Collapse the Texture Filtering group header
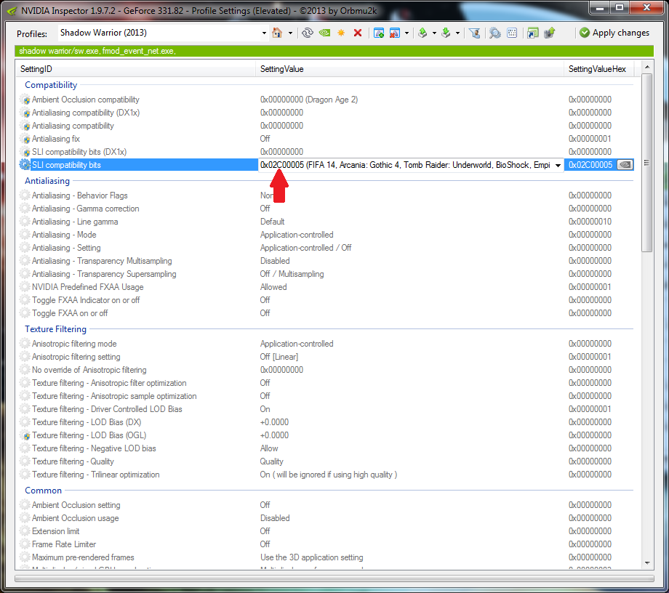669x593 pixels. [55, 329]
